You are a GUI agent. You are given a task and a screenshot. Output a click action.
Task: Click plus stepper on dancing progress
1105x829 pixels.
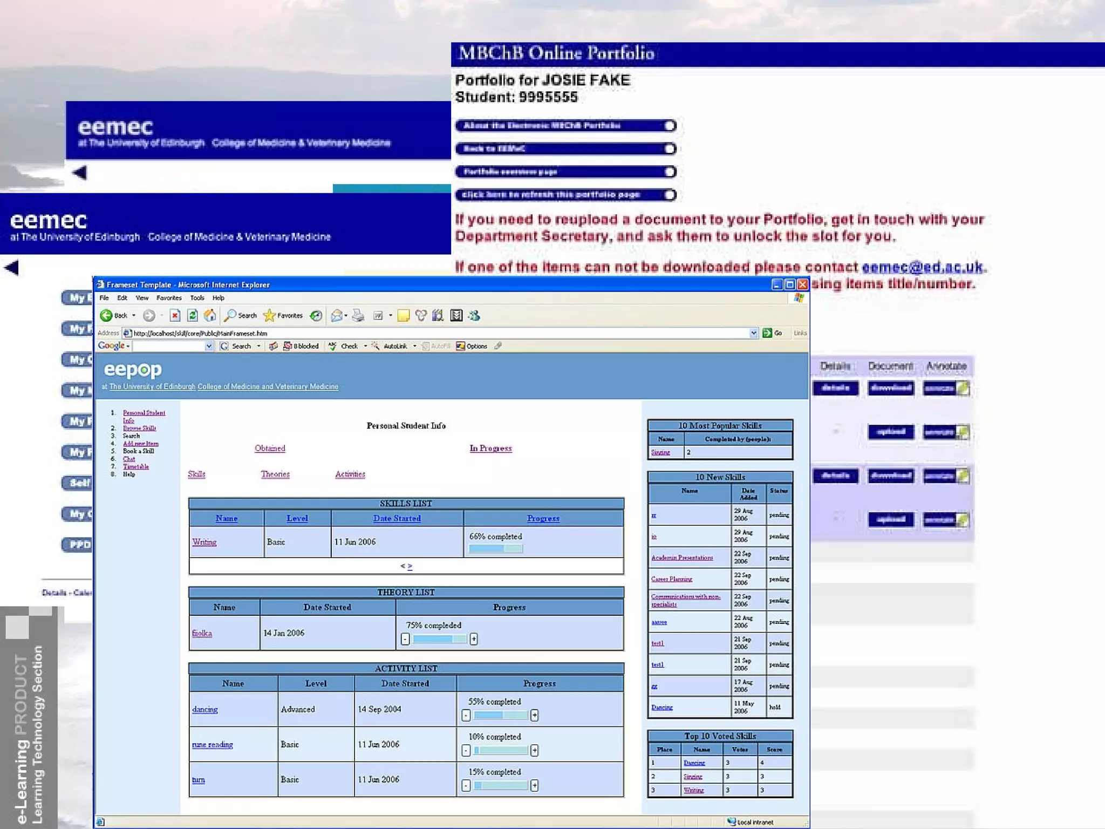(534, 715)
